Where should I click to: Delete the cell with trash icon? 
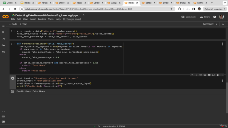[x=218, y=75]
